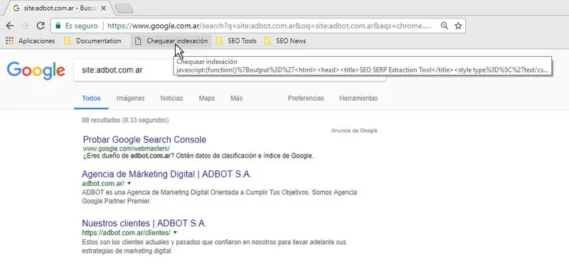Open the Herramientas search tools

358,98
